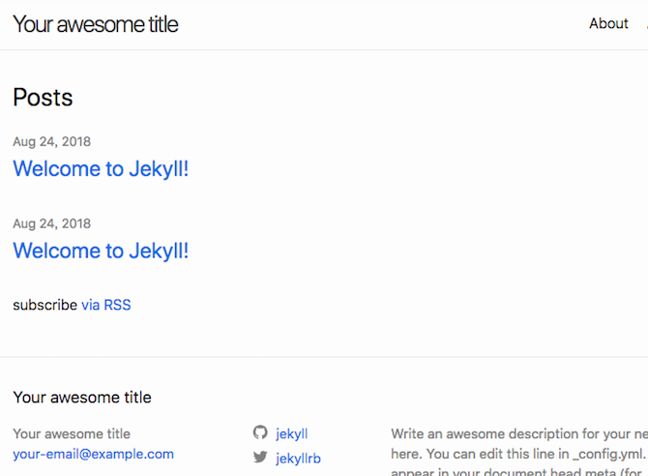Click the word subscribe before RSS link
The image size is (648, 476).
[x=44, y=305]
